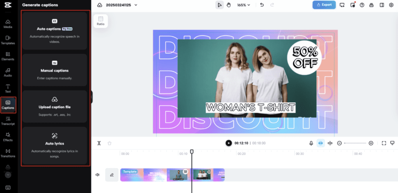398x193 pixels.
Task: Open the Audio panel
Action: (x=8, y=72)
